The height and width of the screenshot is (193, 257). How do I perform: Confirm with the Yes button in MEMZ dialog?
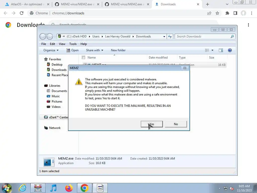click(x=152, y=124)
